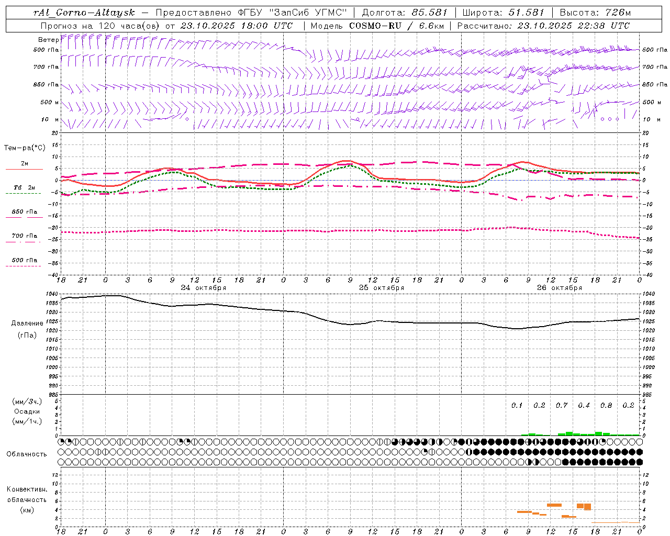Click the '850 гПа' temperature legend entry
This screenshot has height=536, width=670.
click(25, 212)
